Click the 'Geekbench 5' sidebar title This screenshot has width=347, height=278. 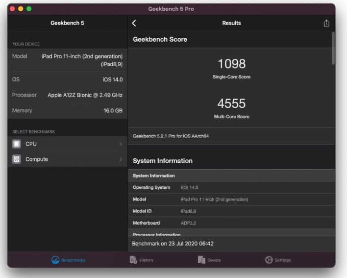[67, 23]
